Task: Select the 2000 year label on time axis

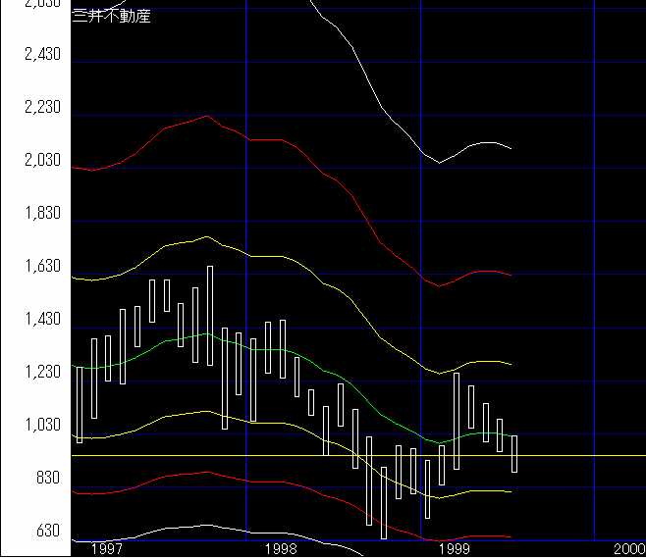Action: tap(626, 548)
